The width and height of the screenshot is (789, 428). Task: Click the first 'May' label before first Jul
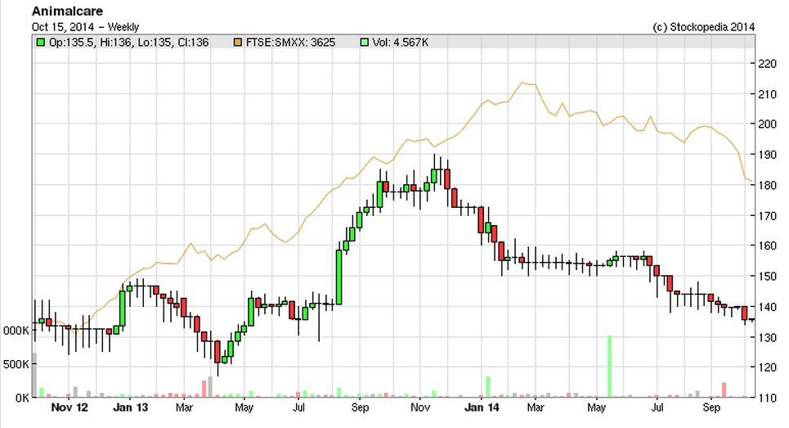point(244,408)
